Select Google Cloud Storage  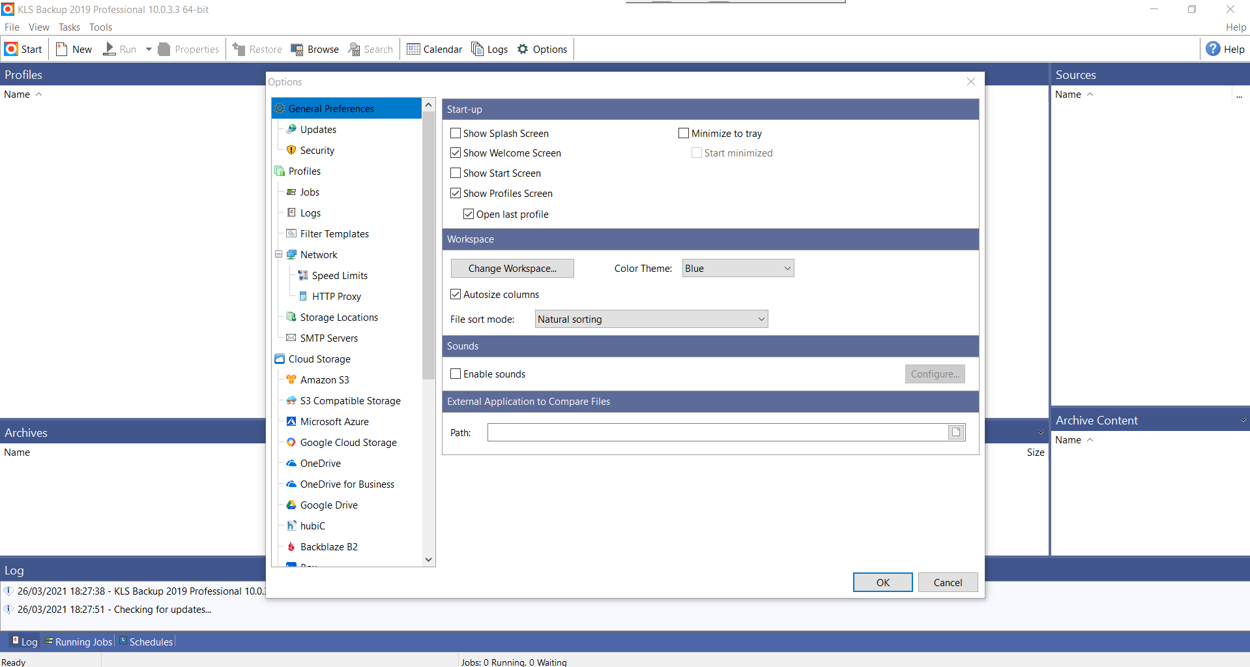click(x=348, y=442)
